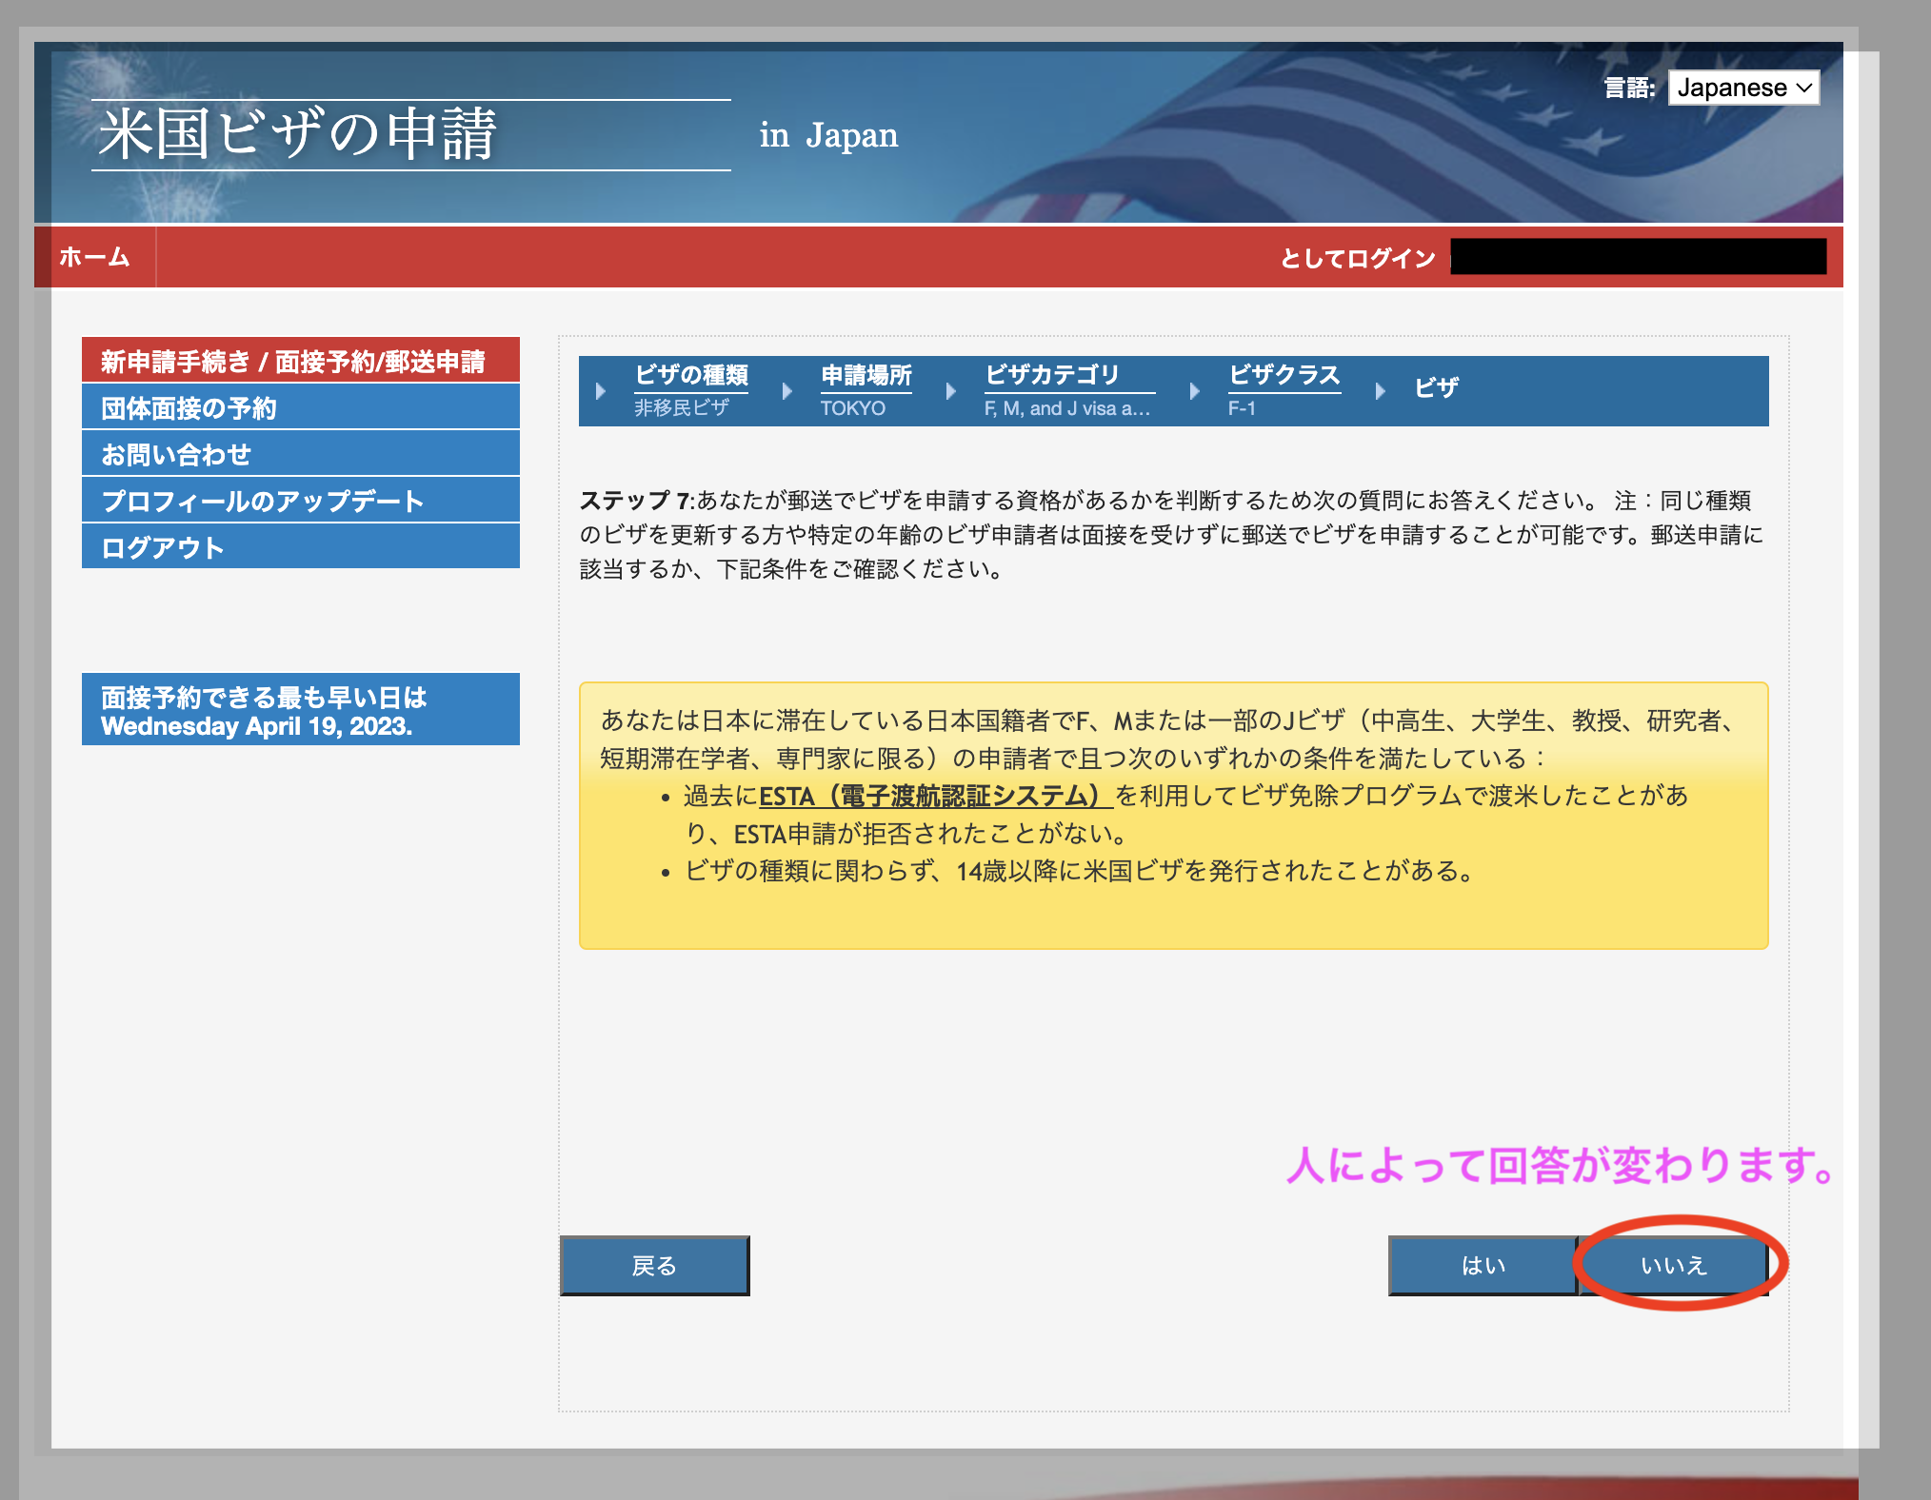This screenshot has height=1500, width=1931.
Task: Open the 言語 language dropdown (Japanese)
Action: (1742, 88)
